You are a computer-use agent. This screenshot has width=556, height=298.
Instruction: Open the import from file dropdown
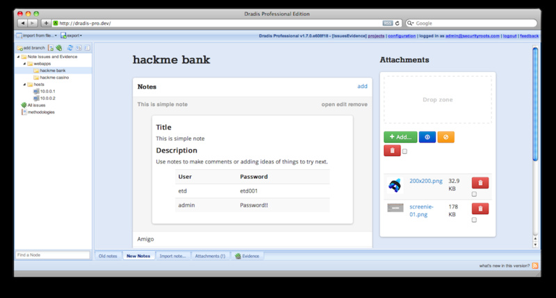[x=37, y=35]
